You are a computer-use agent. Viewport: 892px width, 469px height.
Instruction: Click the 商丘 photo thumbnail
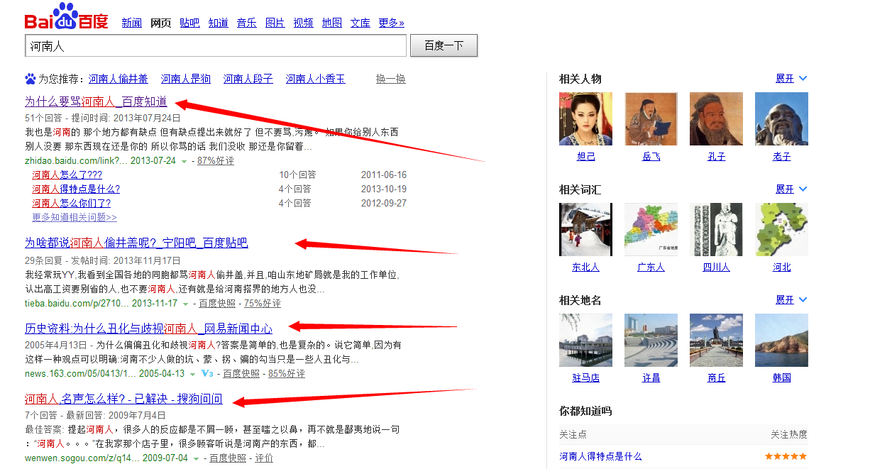(716, 341)
